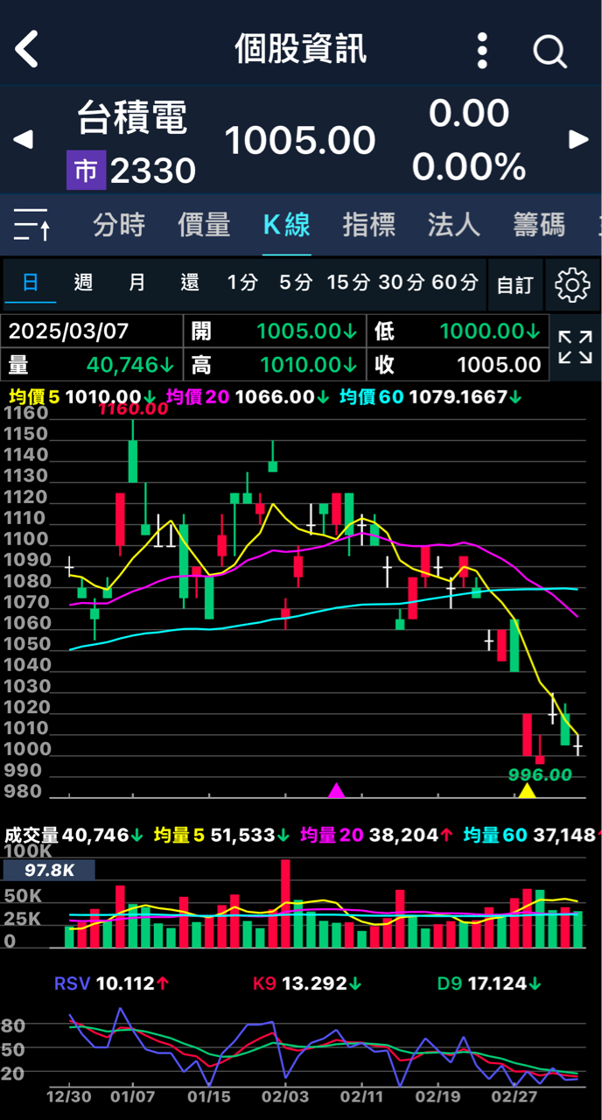Screen dimensions: 602x1120
Task: Open the 價量 tab
Action: pos(204,225)
